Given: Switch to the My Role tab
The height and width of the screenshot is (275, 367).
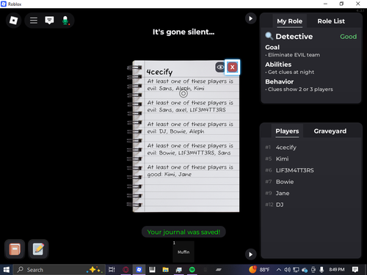Looking at the screenshot, I should pyautogui.click(x=289, y=21).
